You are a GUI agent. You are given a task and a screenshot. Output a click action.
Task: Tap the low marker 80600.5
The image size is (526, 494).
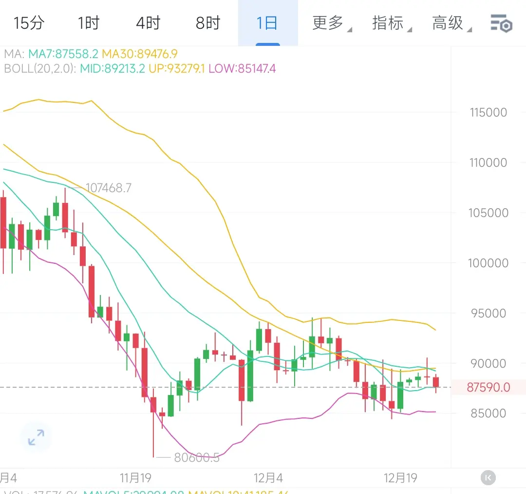pos(197,457)
